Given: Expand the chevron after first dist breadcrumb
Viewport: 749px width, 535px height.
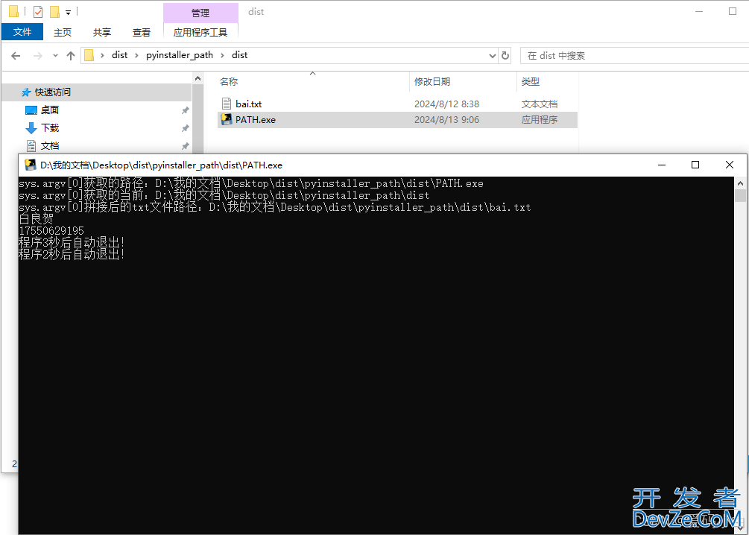Looking at the screenshot, I should [x=136, y=55].
